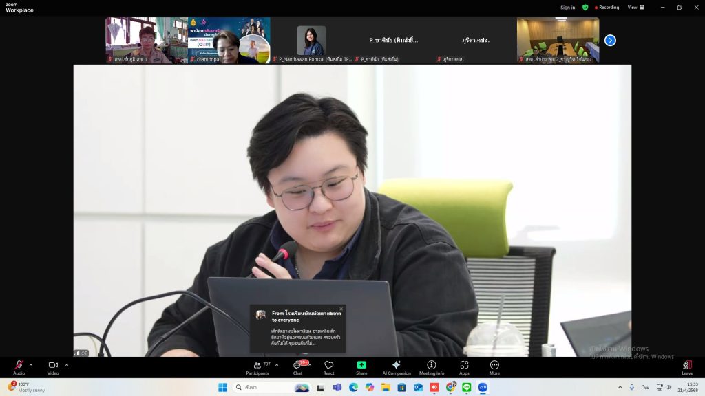The image size is (705, 396).
Task: Minimize the Zoom Workplace window
Action: (663, 7)
